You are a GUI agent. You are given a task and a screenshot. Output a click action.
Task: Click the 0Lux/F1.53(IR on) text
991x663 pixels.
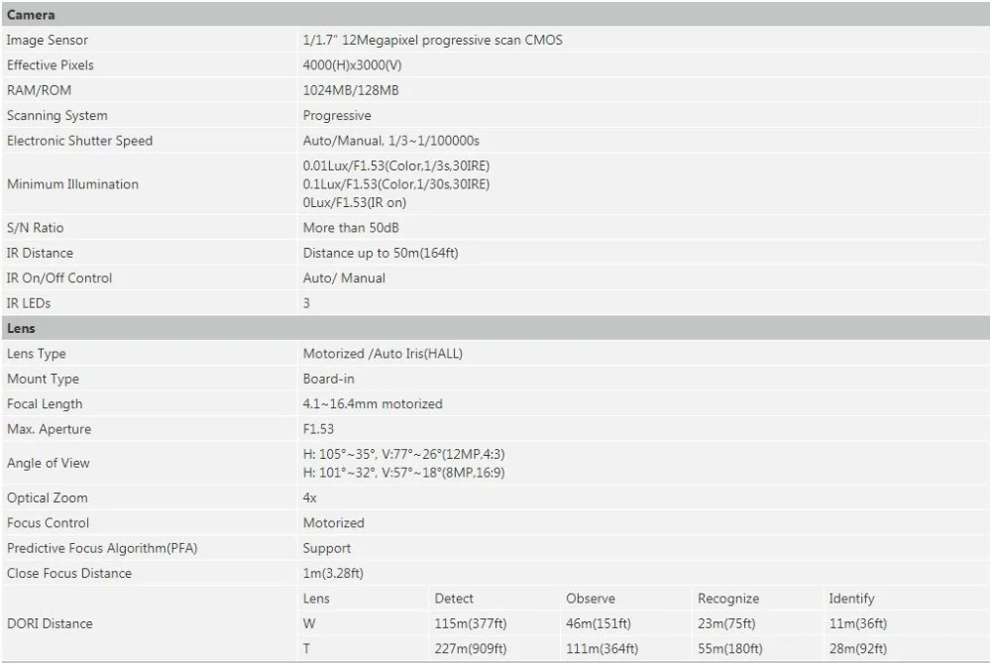tap(355, 202)
